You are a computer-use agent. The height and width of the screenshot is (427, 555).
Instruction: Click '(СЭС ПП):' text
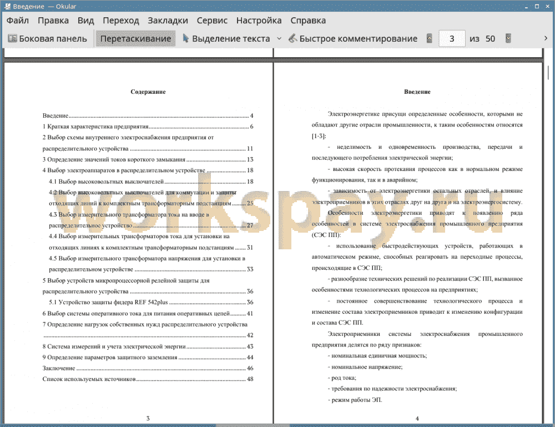(326, 235)
